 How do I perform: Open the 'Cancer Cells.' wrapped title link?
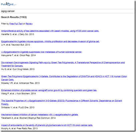pos(8,80)
